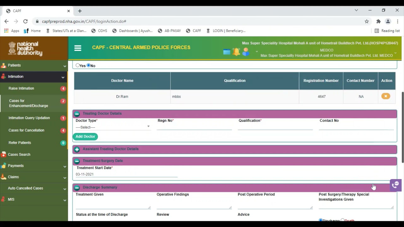Click the Treatment Start Date field
The image size is (404, 227).
(127, 174)
